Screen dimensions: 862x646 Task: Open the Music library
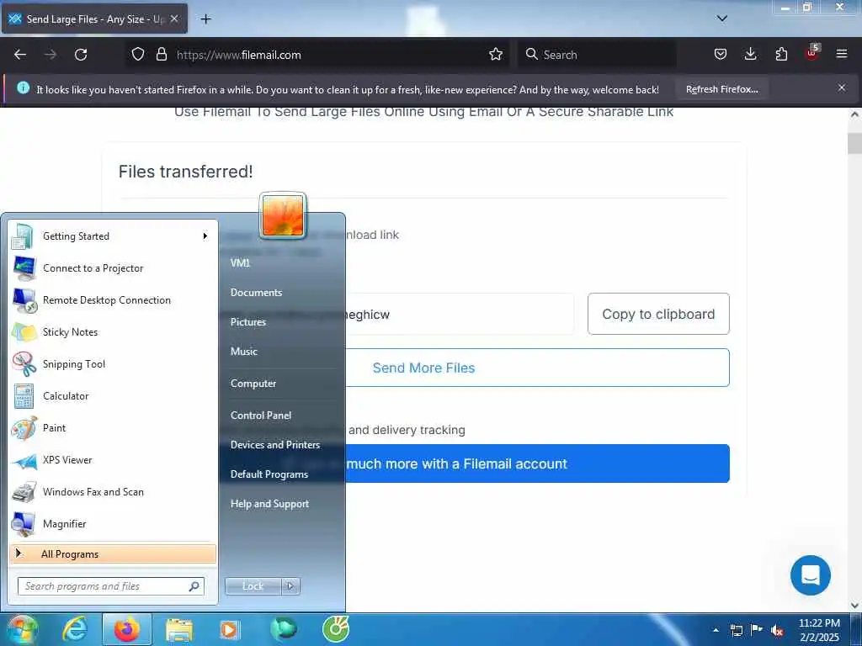point(243,352)
